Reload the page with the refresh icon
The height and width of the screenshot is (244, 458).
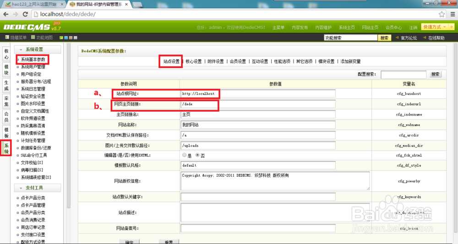pos(25,14)
